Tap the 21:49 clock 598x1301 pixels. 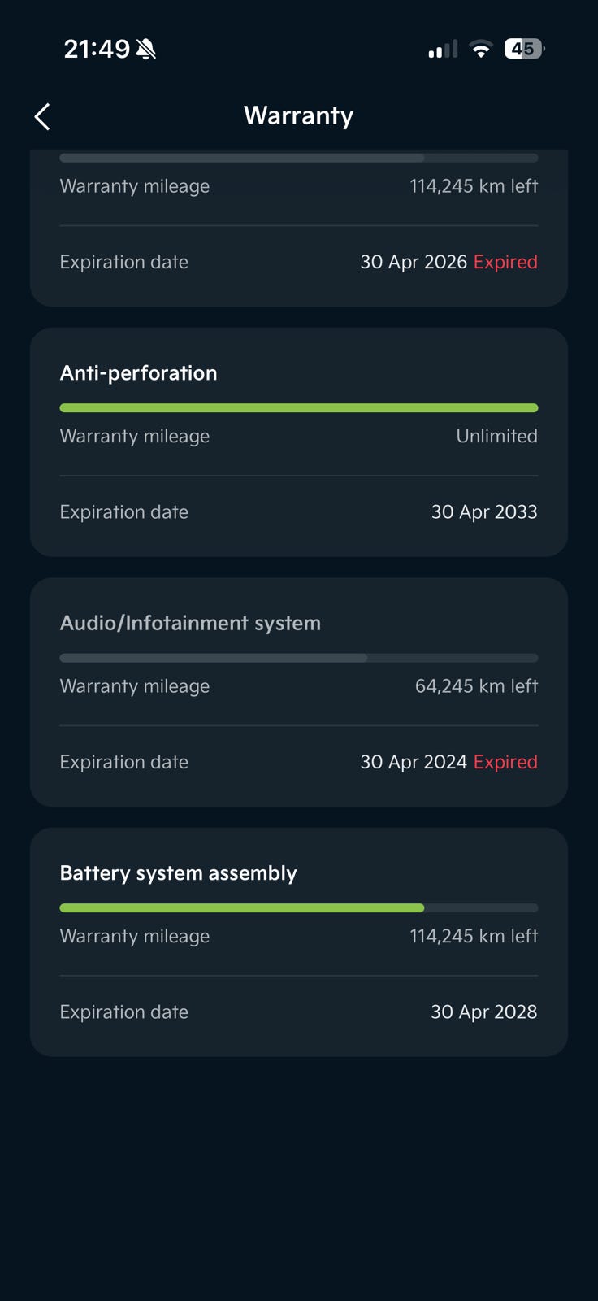point(97,50)
